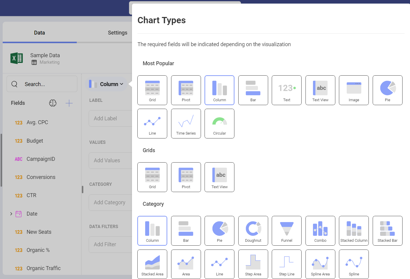Add a new field with plus icon

[x=69, y=103]
